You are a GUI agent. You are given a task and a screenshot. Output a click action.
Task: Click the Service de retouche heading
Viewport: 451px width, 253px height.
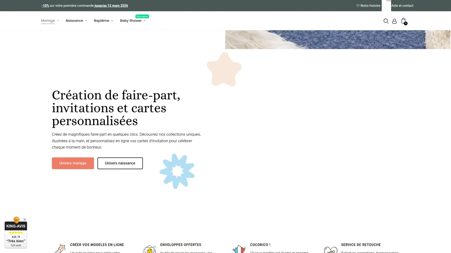point(361,245)
